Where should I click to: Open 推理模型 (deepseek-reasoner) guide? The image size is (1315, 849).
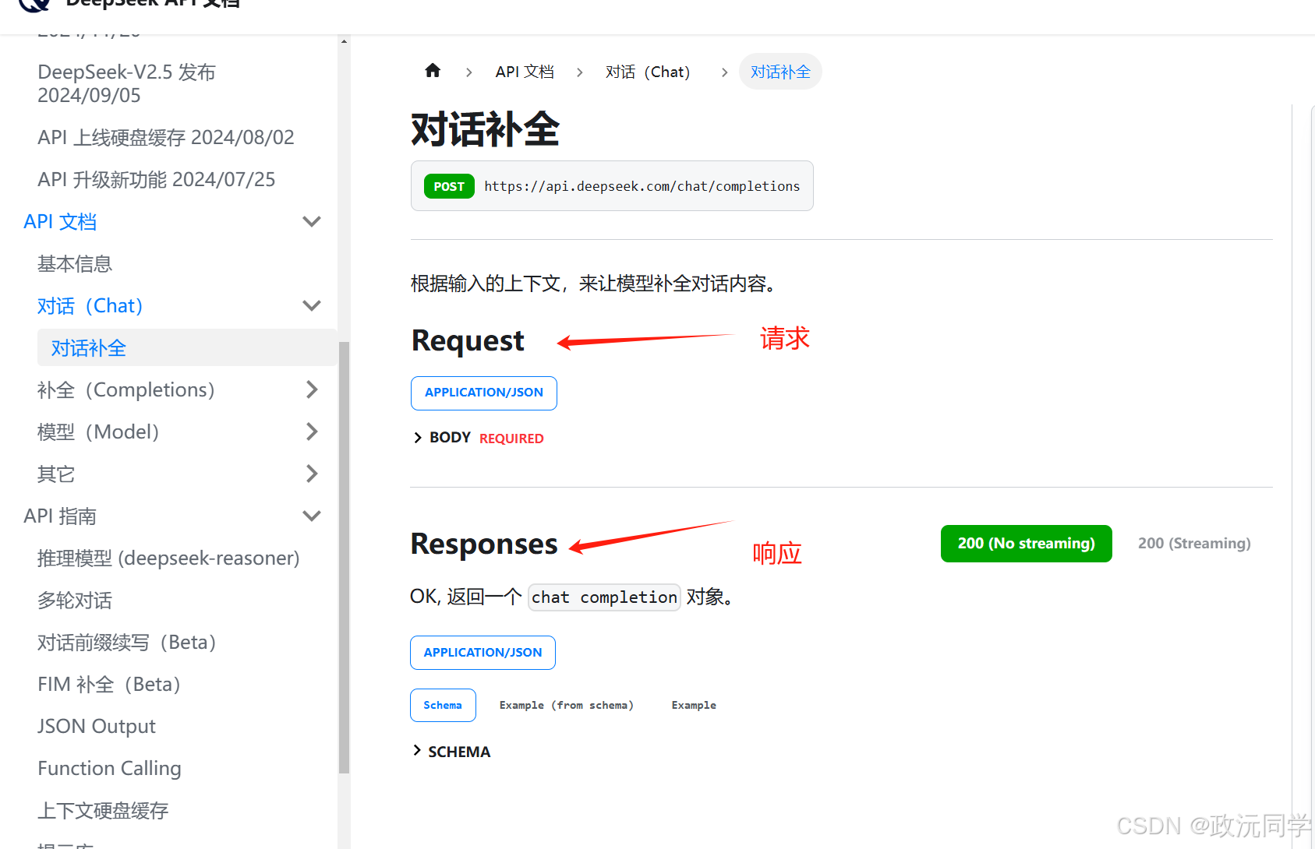pos(168,558)
